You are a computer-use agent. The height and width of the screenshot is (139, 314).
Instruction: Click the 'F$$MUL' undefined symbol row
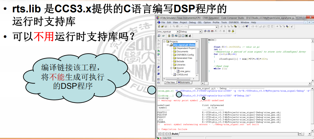coord(219,122)
